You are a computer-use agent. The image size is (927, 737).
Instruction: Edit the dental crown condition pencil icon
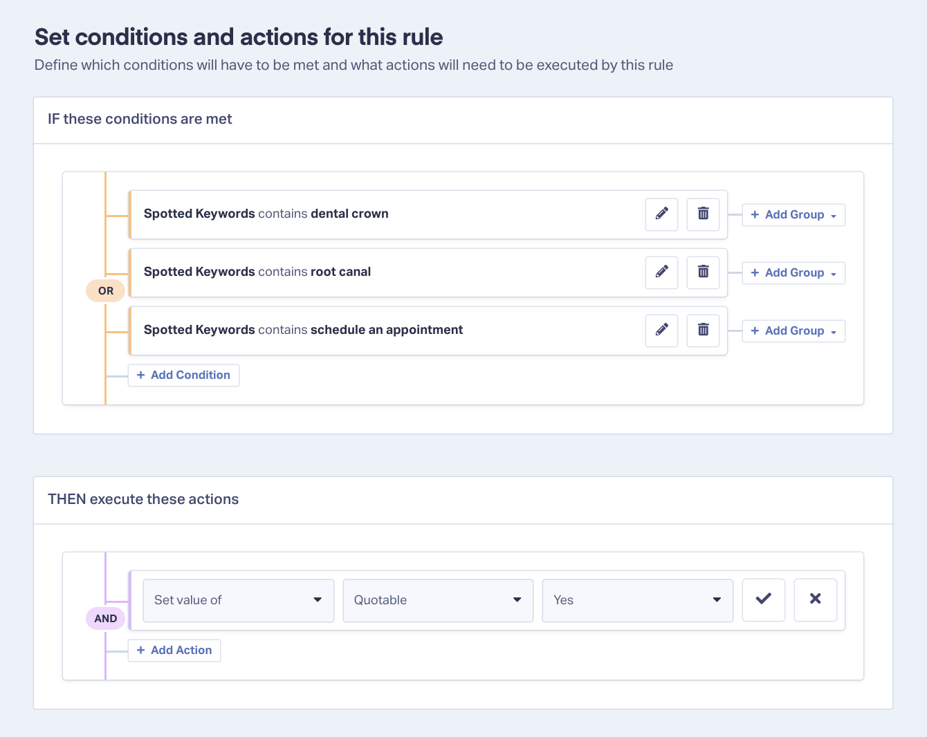point(661,214)
